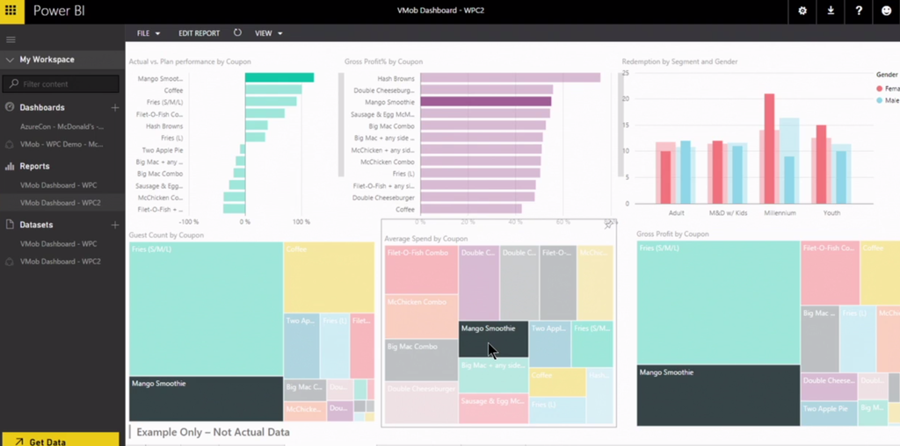Screen dimensions: 900x446
Task: Click the download arrow icon
Action: [x=831, y=11]
